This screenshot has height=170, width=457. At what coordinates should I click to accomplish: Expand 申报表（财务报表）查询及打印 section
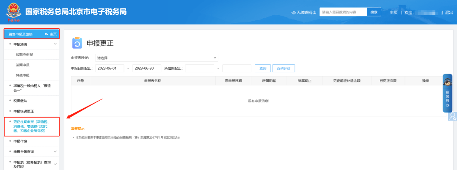(x=55, y=162)
